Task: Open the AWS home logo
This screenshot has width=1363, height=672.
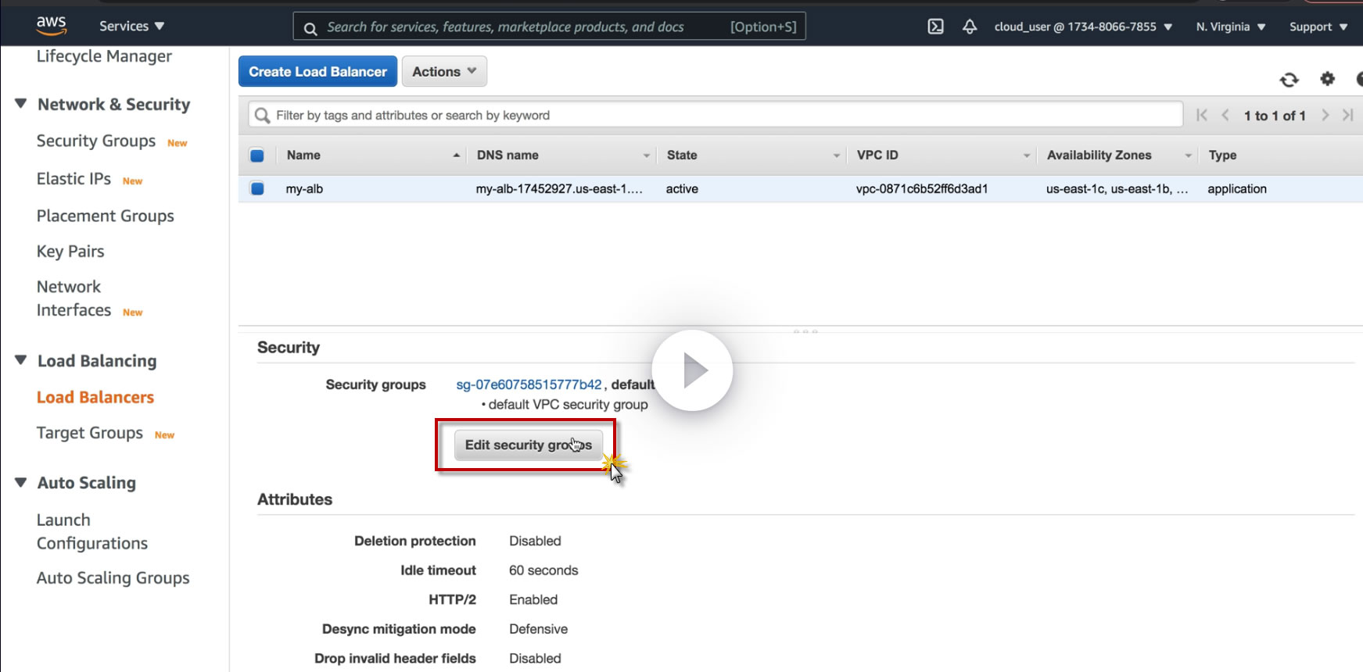Action: click(x=52, y=26)
